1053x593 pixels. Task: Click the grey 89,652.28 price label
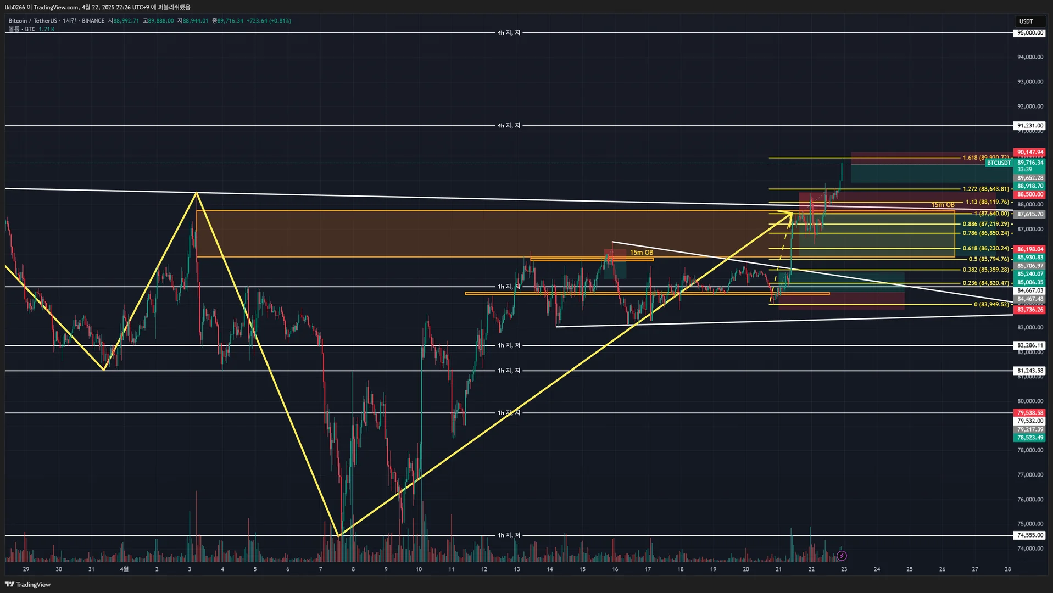pyautogui.click(x=1030, y=178)
